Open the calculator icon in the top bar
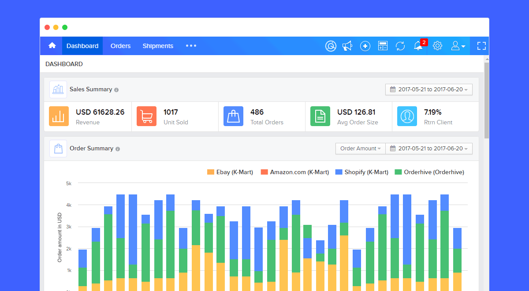This screenshot has width=529, height=291. (383, 46)
